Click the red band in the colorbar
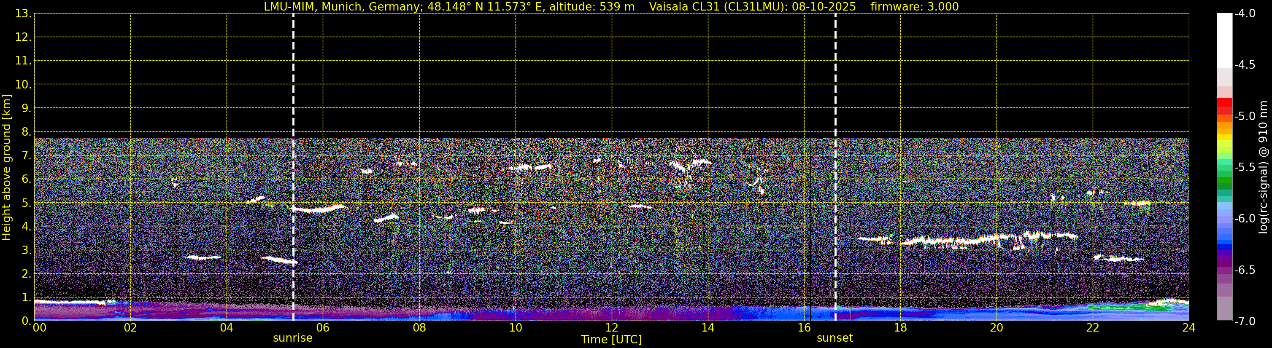Screen dimensions: 1272x348 pyautogui.click(x=1224, y=104)
